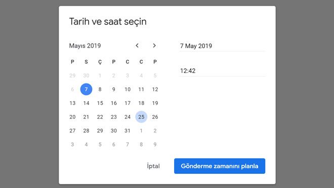Select day 20 in the calendar
The width and height of the screenshot is (334, 188).
[x=72, y=117]
